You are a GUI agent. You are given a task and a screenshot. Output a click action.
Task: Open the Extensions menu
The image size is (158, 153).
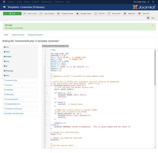[59, 2]
